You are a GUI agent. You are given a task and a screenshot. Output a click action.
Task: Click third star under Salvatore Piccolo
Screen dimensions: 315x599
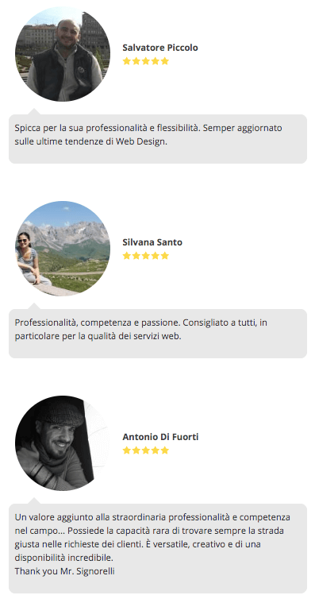(146, 61)
